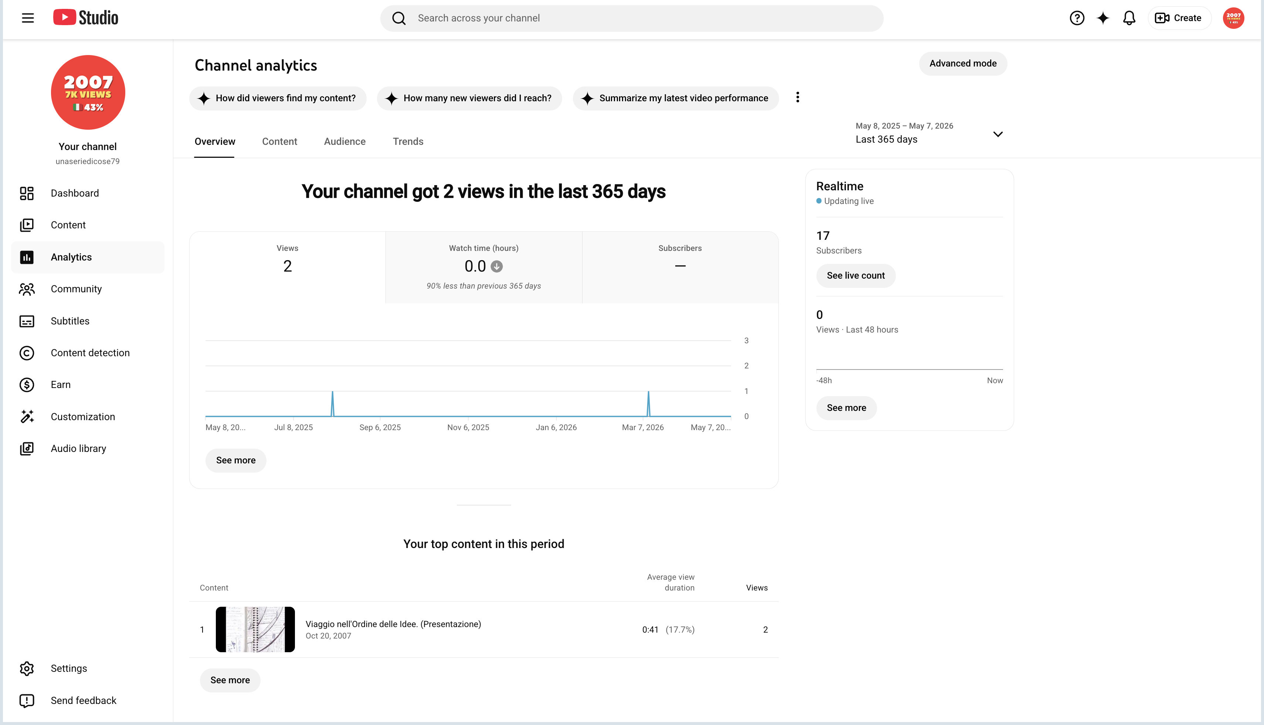Click the '17' subscribers count in Realtime
1264x725 pixels.
pyautogui.click(x=823, y=236)
